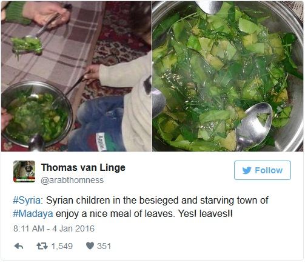The image size is (305, 263).
Task: Like the tweet with the heart icon
Action: [x=90, y=246]
